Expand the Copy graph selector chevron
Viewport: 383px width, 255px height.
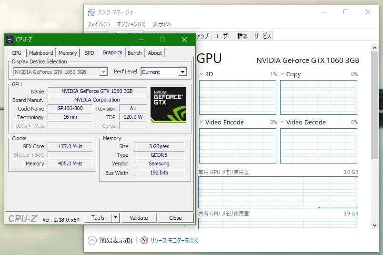point(282,74)
